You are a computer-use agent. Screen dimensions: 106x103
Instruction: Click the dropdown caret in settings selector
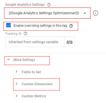point(85,13)
